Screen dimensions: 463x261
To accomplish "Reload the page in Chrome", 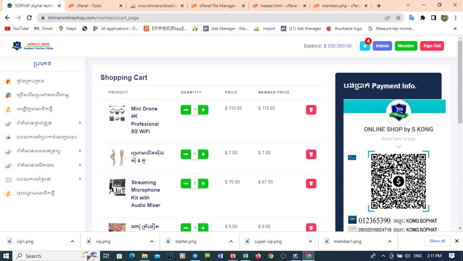I will point(29,18).
